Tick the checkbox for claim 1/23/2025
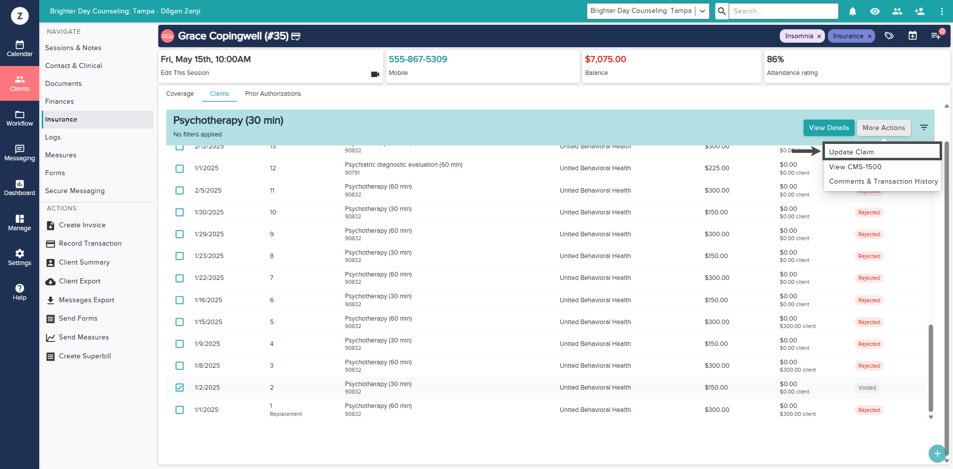 [x=180, y=256]
